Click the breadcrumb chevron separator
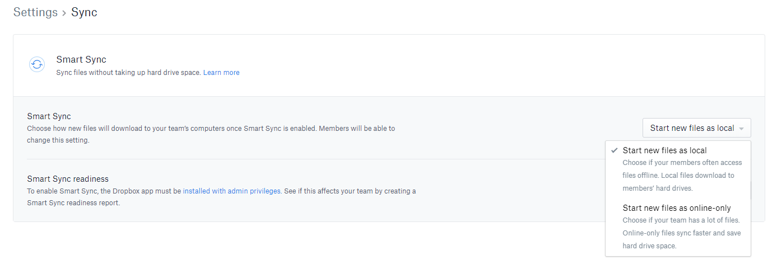The width and height of the screenshot is (777, 269). point(64,13)
